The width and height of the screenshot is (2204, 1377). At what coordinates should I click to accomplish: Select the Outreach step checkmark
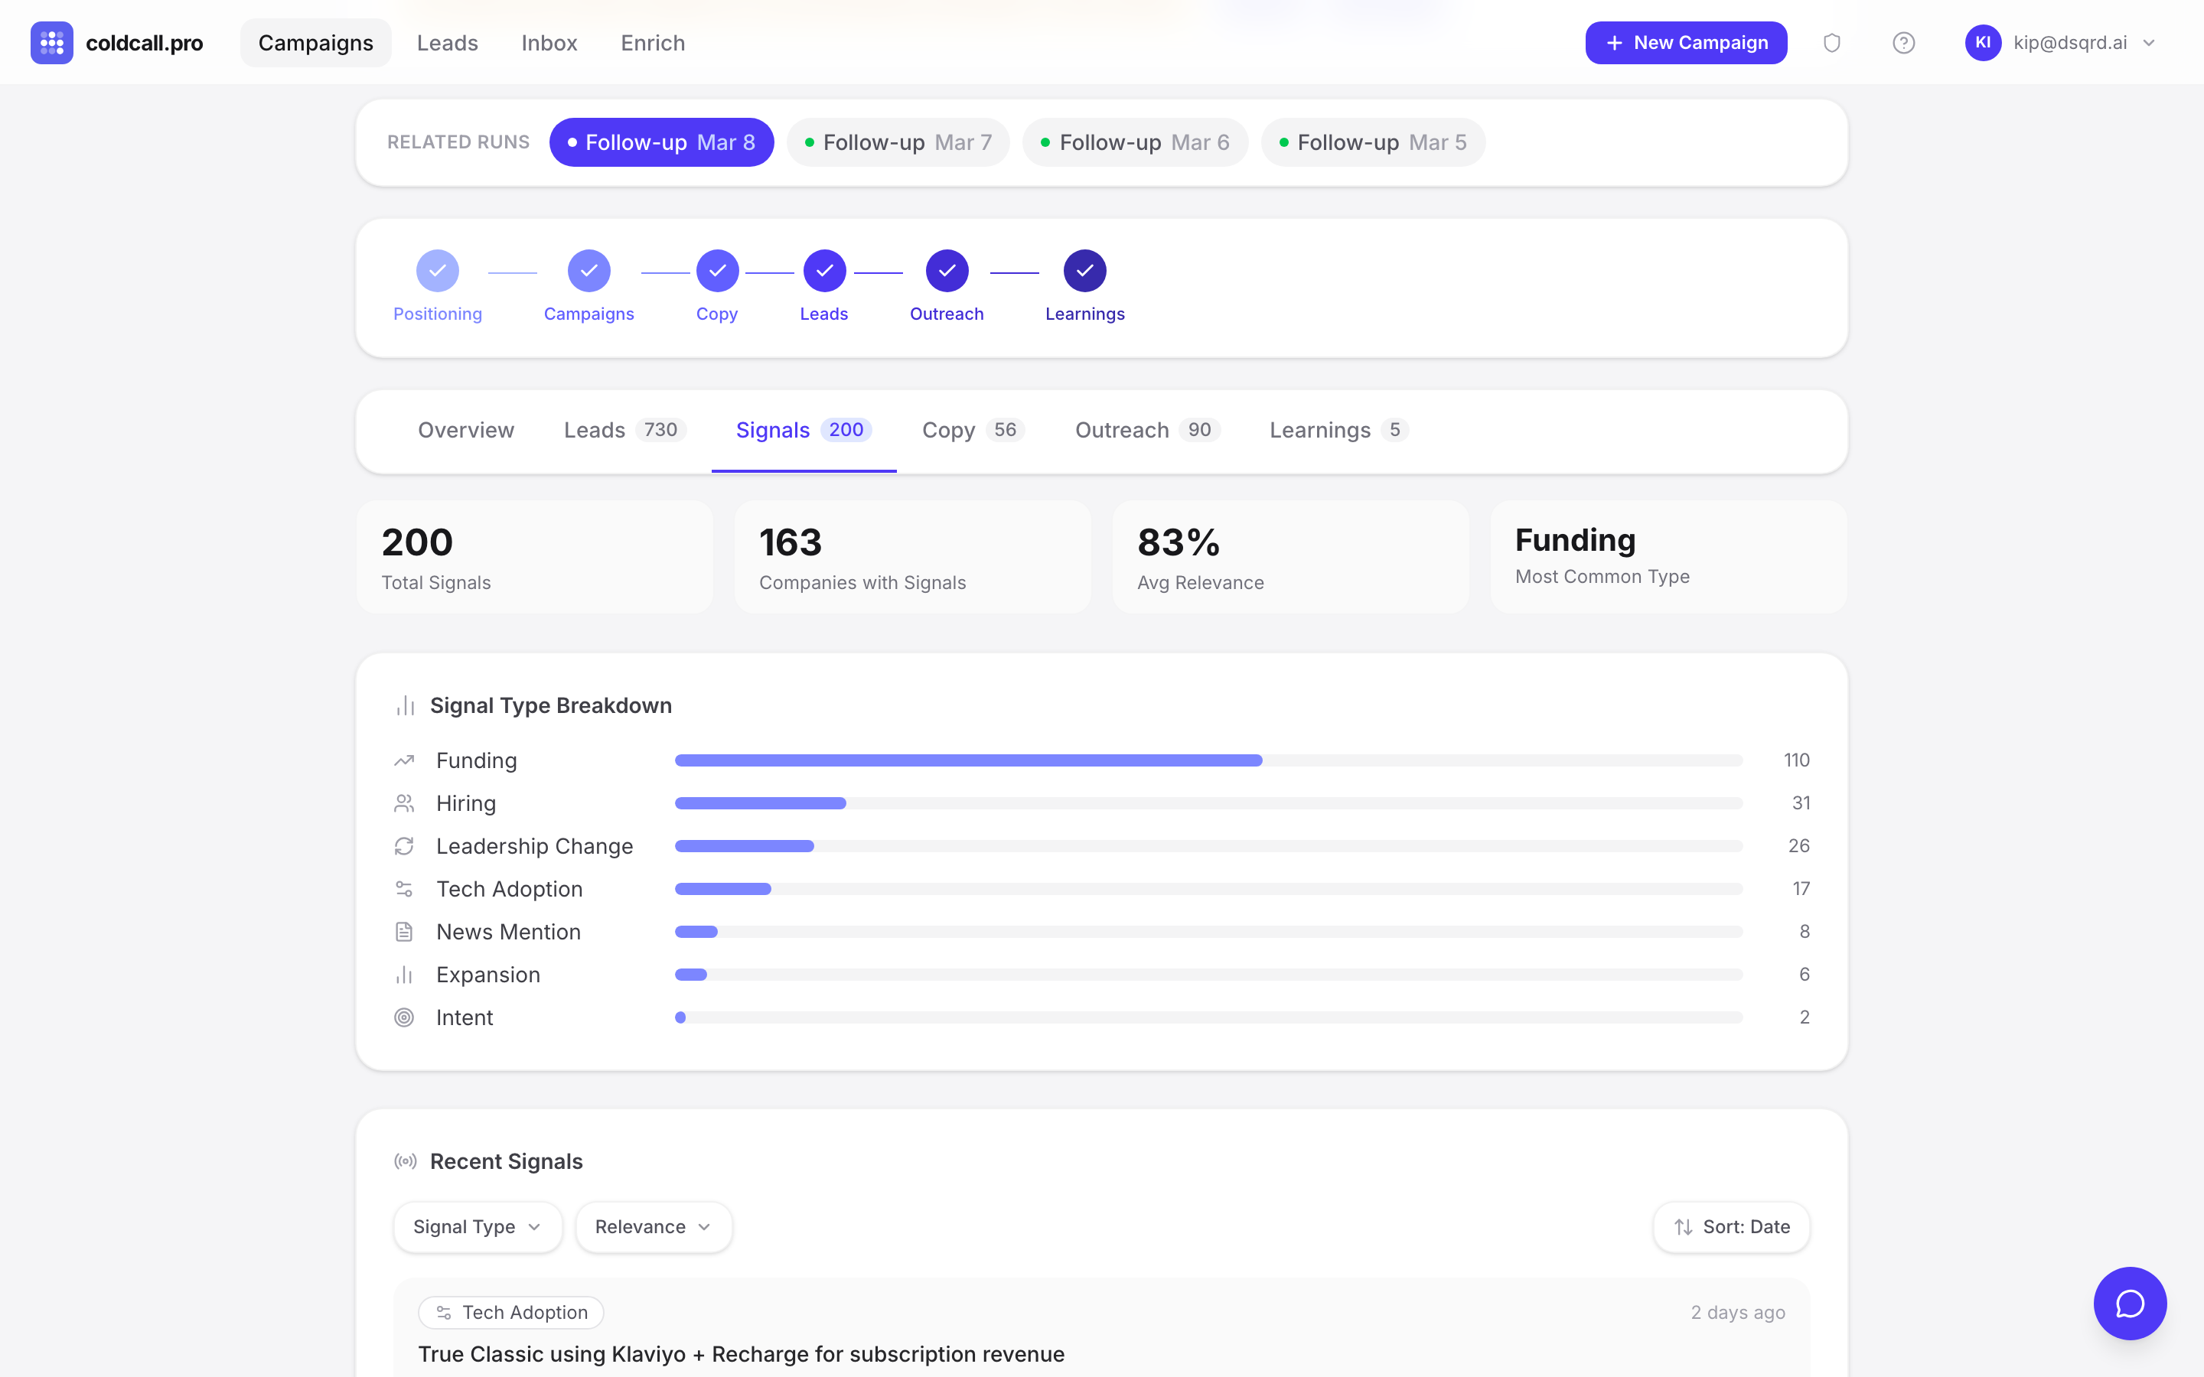(946, 271)
